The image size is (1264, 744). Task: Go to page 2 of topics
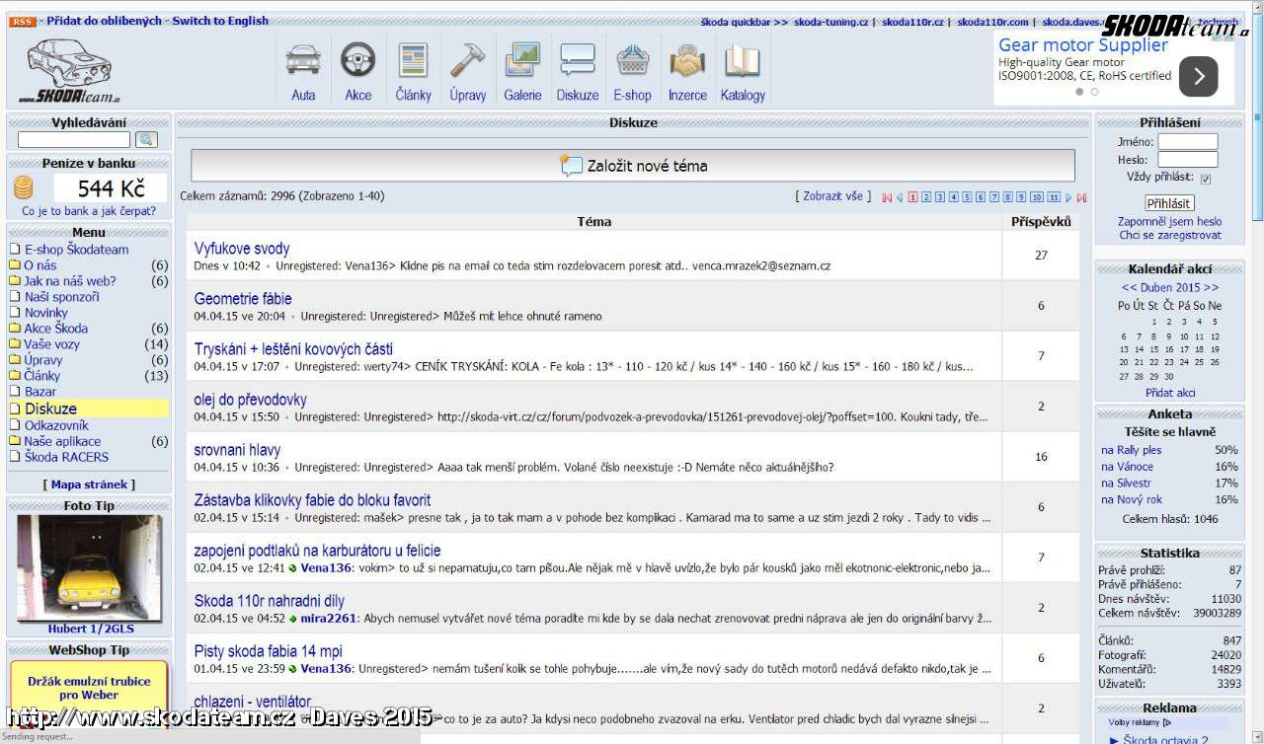(926, 197)
